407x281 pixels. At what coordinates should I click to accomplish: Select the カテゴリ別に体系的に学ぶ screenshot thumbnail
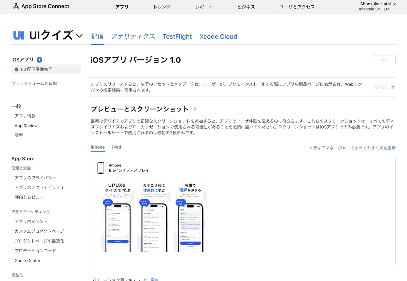(154, 217)
